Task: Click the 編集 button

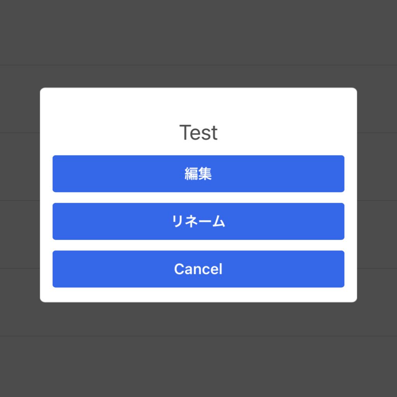Action: tap(198, 174)
